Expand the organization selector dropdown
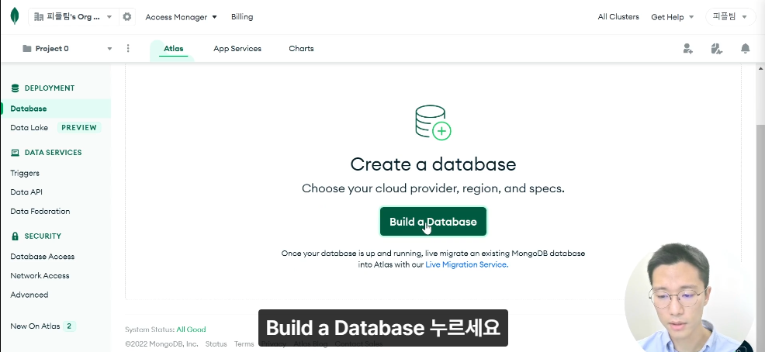Viewport: 765px width, 352px height. [109, 16]
